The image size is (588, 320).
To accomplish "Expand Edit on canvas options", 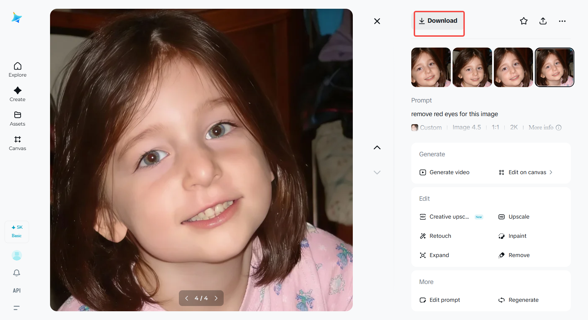I will pyautogui.click(x=527, y=172).
